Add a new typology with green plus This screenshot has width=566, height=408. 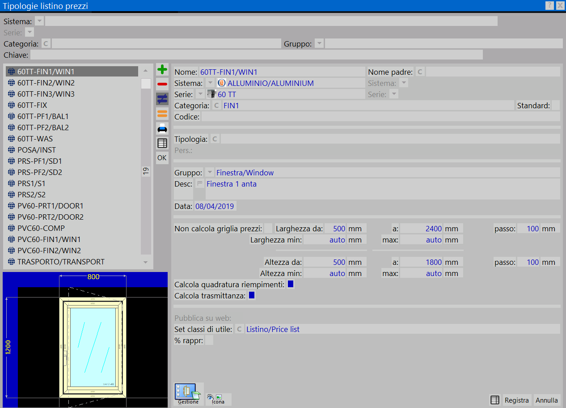pyautogui.click(x=162, y=70)
